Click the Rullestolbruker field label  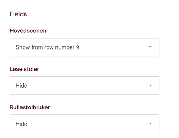coord(30,107)
